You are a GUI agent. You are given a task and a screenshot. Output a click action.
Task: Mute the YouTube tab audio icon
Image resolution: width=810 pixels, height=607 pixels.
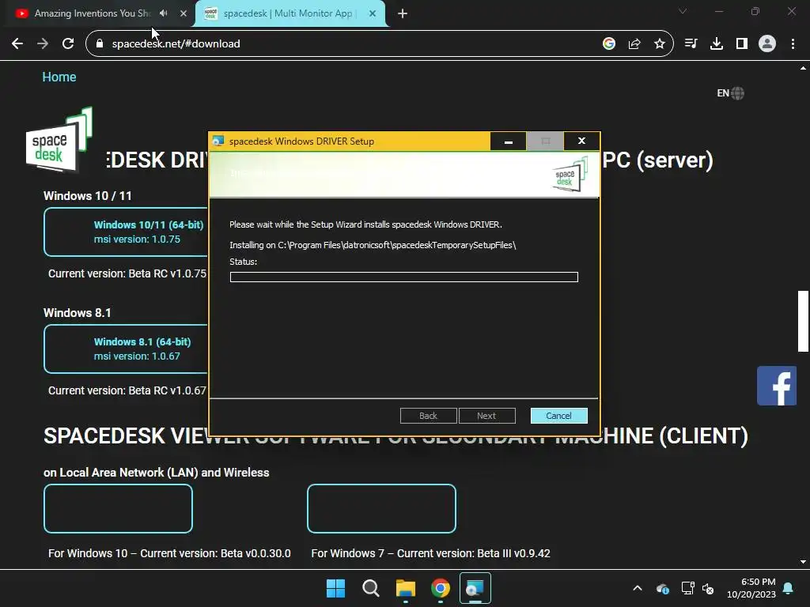pos(164,13)
